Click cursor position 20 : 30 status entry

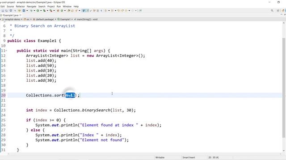pyautogui.click(x=214, y=157)
